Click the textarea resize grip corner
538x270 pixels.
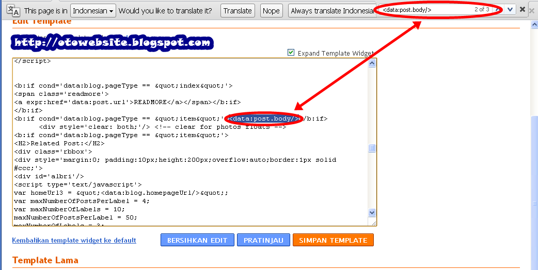click(373, 223)
